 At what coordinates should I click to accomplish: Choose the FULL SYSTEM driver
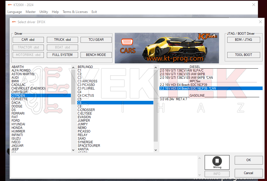tap(62, 55)
